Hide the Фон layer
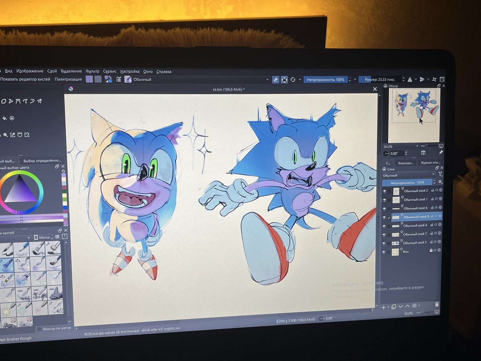This screenshot has height=361, width=481. click(x=384, y=252)
